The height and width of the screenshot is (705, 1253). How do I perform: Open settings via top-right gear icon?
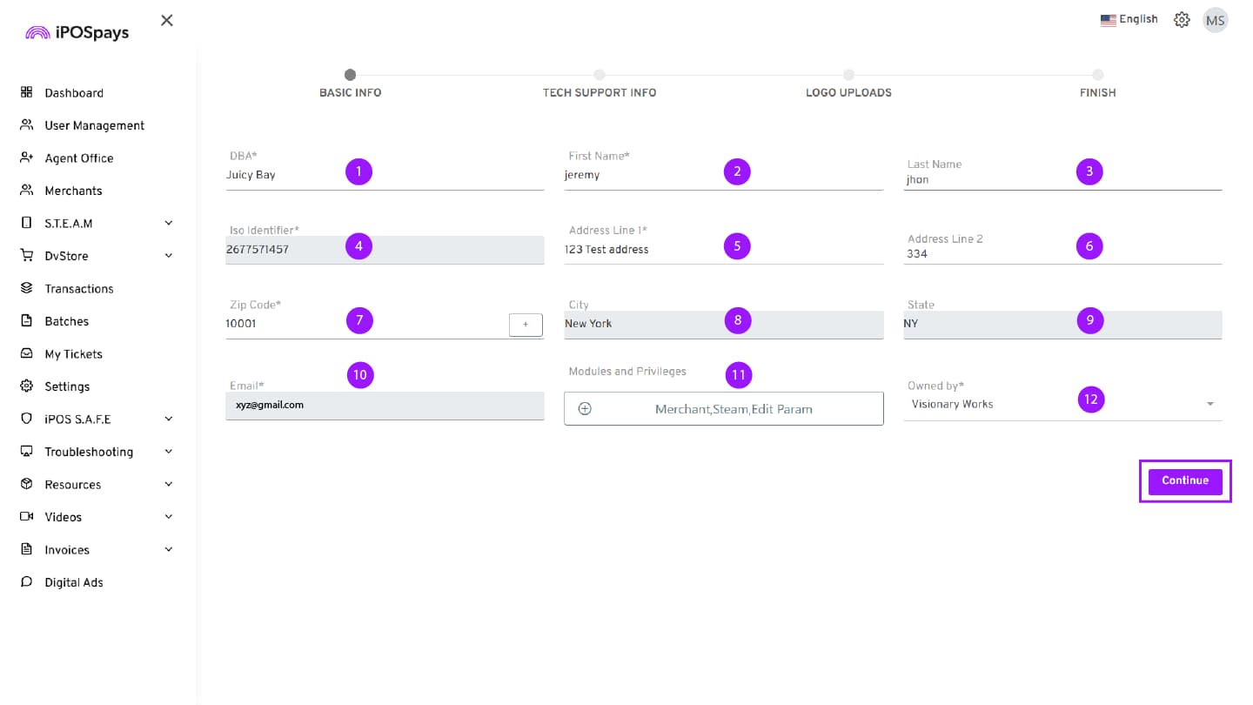tap(1182, 20)
